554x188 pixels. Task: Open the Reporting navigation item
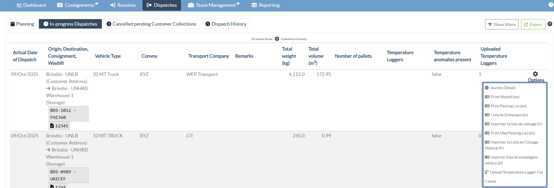pos(266,5)
